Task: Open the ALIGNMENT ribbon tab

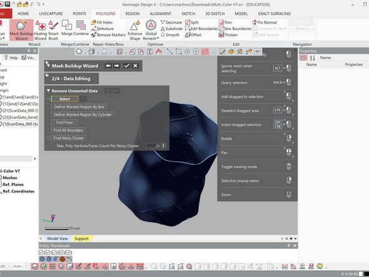Action: [x=161, y=14]
